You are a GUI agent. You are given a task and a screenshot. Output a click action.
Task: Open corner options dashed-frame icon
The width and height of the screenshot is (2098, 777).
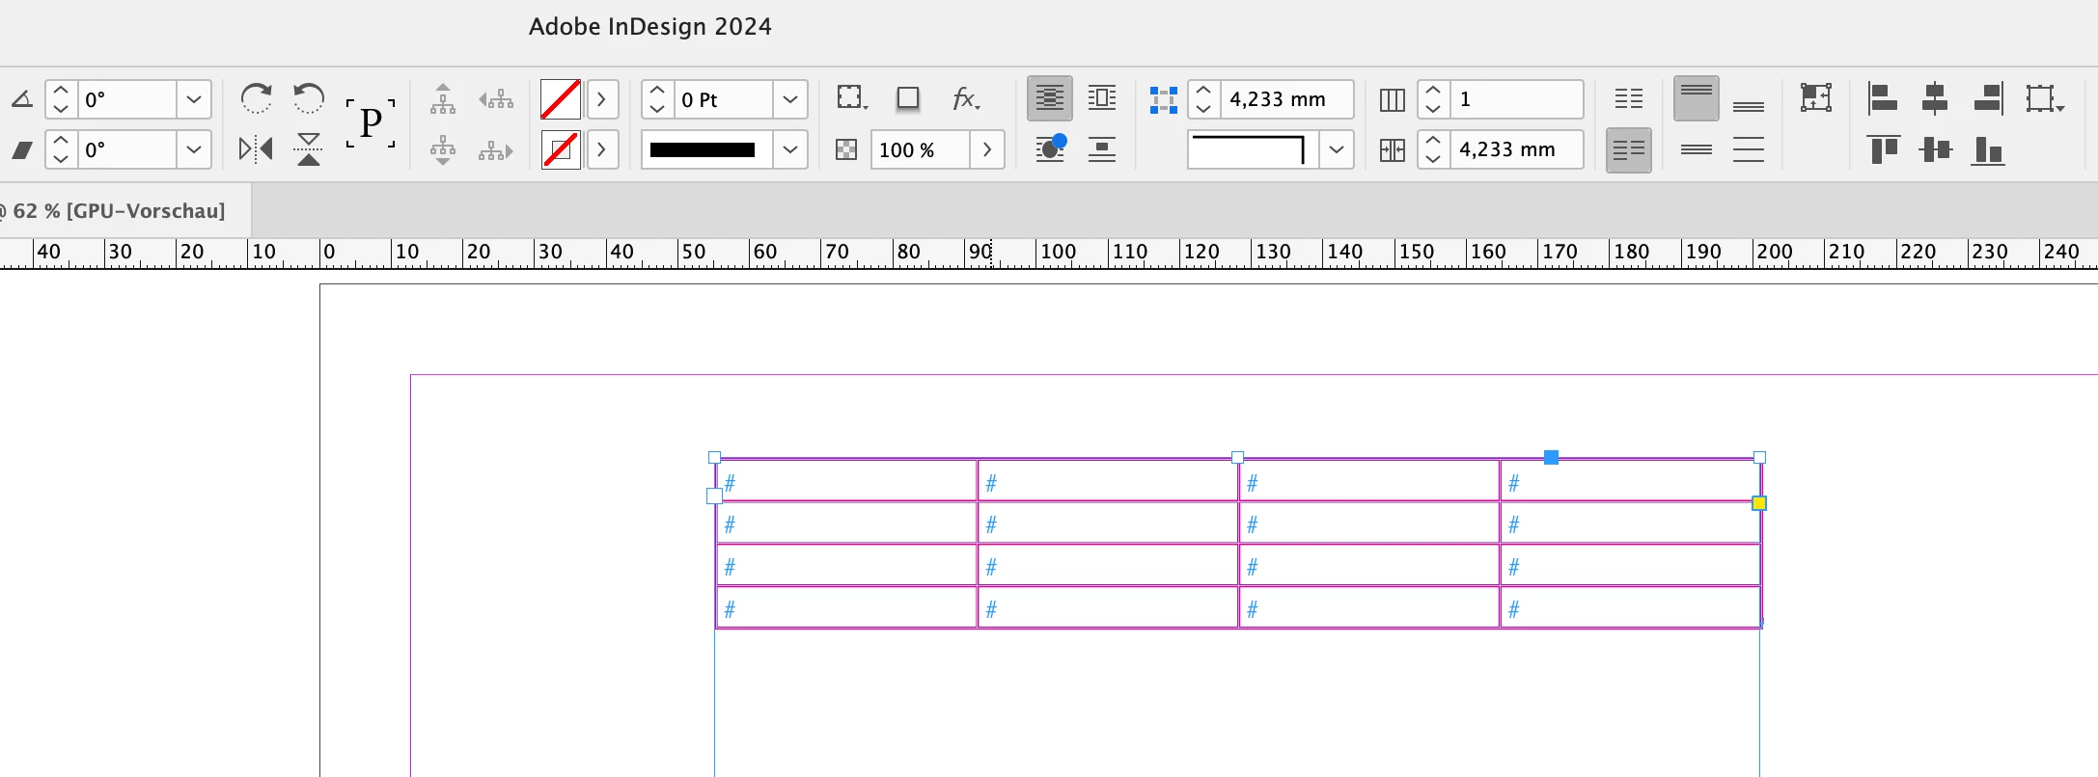coord(851,98)
